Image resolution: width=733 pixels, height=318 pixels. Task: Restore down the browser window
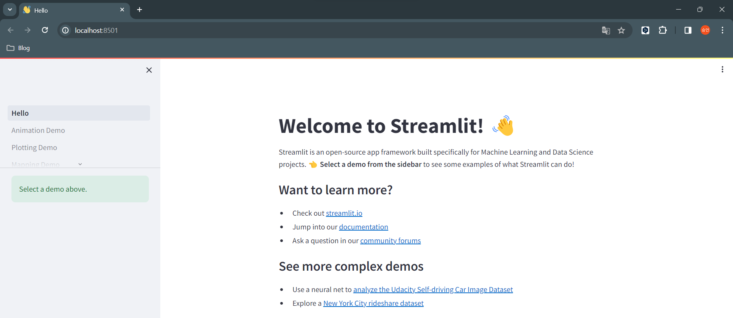[x=700, y=10]
